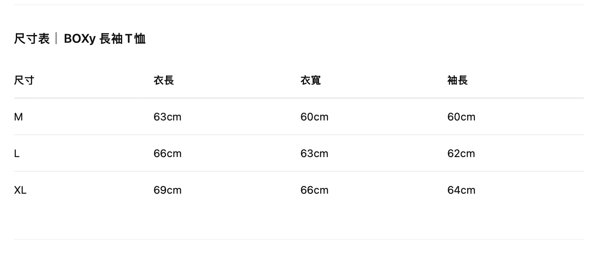Screen dimensions: 595x258
Task: Select the 衣寬 column header
Action: pos(311,80)
